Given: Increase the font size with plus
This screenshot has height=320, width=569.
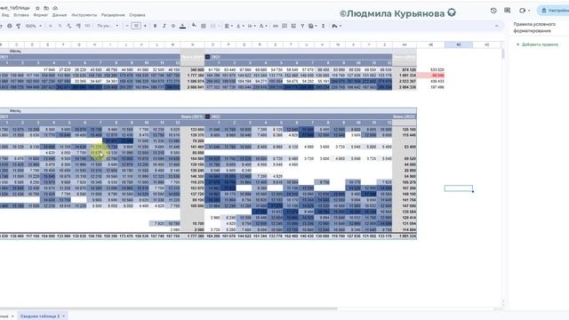Looking at the screenshot, I should tap(145, 26).
